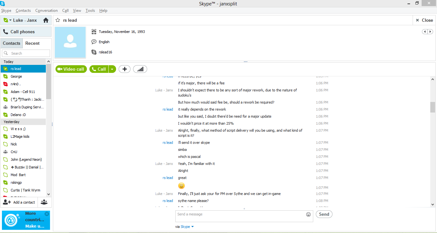Click the search magnifier icon

(6, 53)
